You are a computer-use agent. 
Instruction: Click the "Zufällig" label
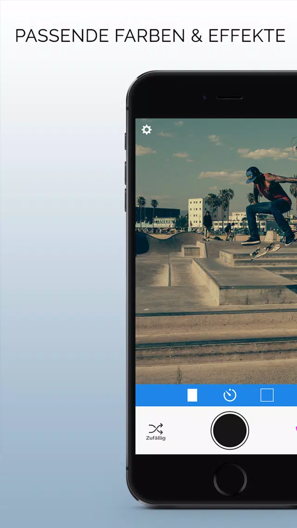coord(156,438)
